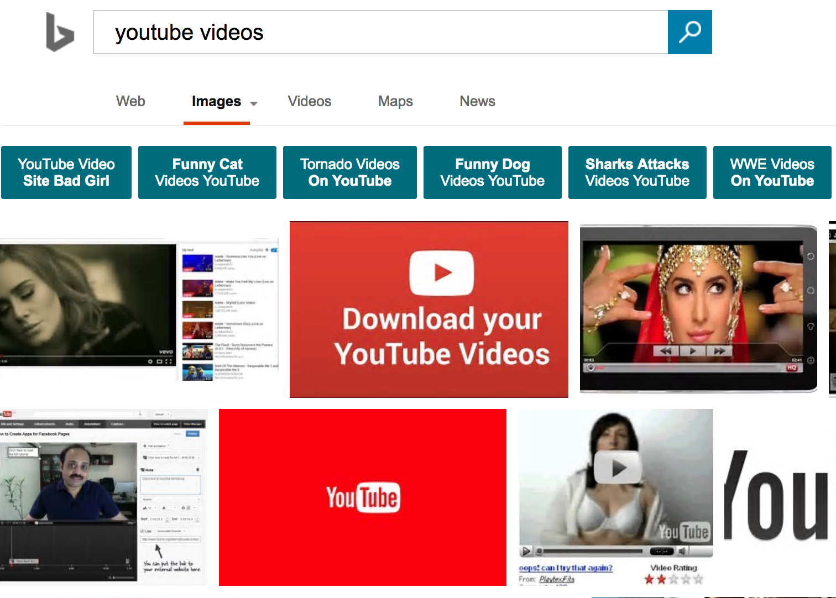This screenshot has height=598, width=836.
Task: Select Funny Dog Videos YouTube suggestion
Action: pos(493,172)
